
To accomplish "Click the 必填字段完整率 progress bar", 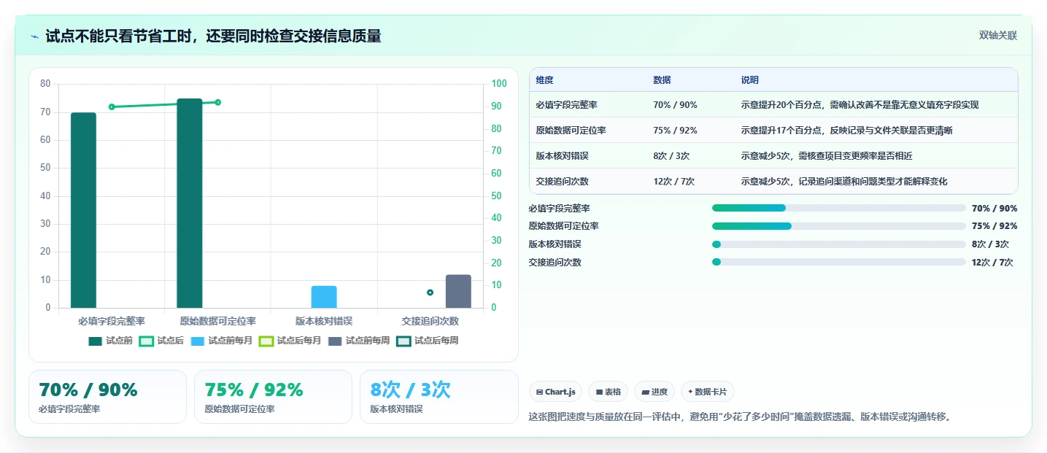I will [x=839, y=208].
